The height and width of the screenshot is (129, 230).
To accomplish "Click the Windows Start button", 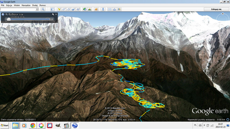I will [5, 126].
